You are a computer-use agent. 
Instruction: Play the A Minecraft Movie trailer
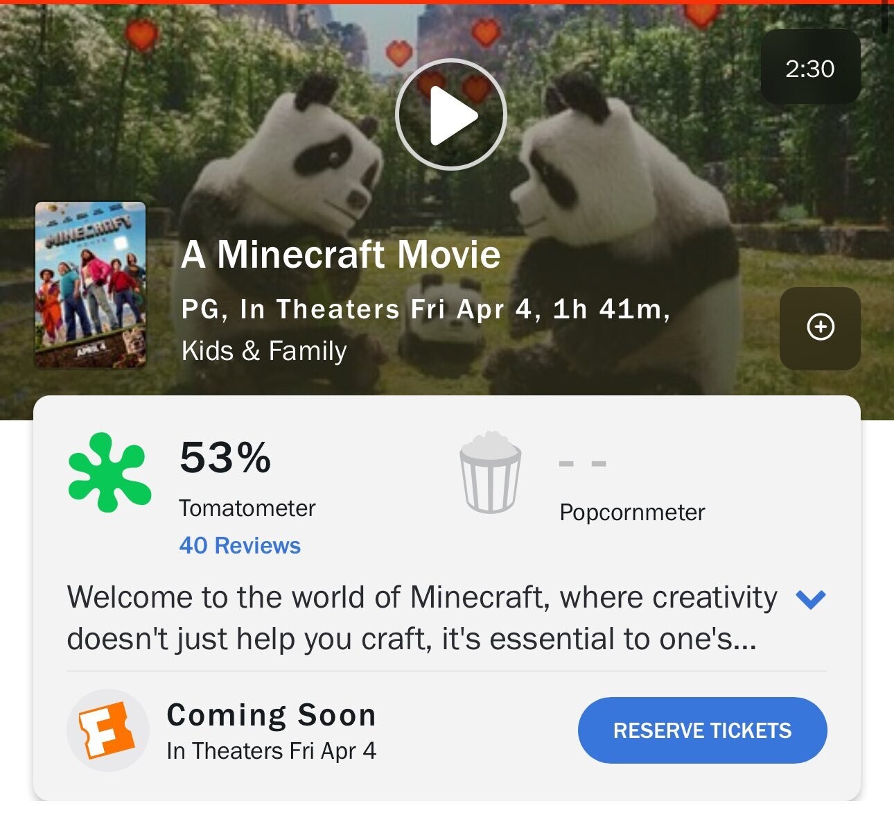click(451, 115)
